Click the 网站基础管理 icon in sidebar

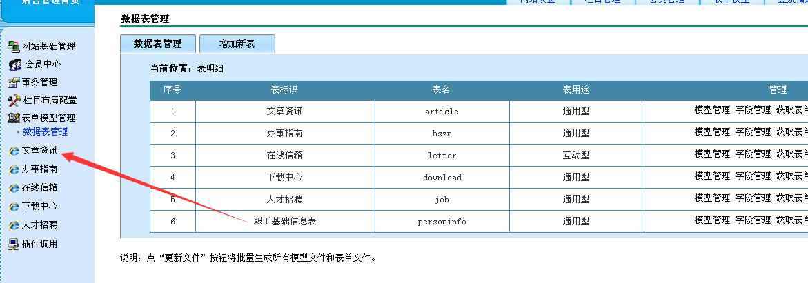(x=14, y=47)
